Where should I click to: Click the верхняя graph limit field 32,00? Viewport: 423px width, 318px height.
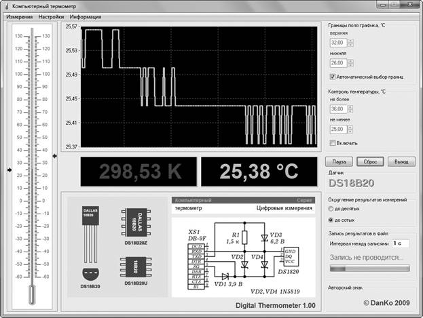tap(339, 43)
